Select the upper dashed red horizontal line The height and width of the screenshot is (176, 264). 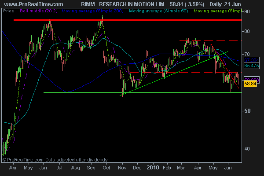210,41
